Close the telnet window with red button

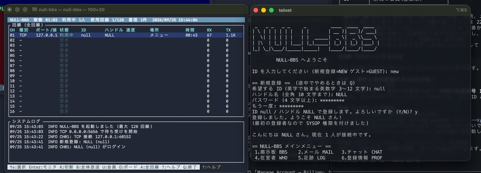tap(256, 10)
